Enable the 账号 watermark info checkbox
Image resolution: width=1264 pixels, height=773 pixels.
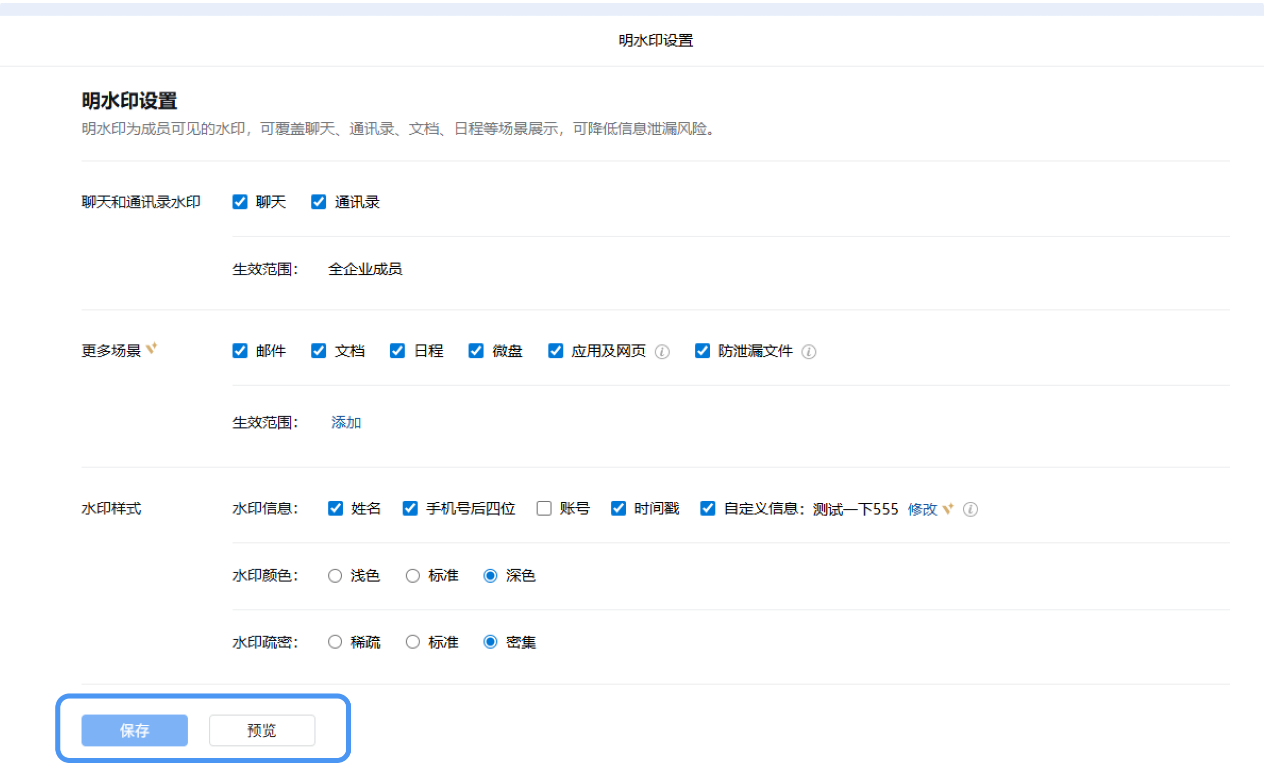(544, 508)
